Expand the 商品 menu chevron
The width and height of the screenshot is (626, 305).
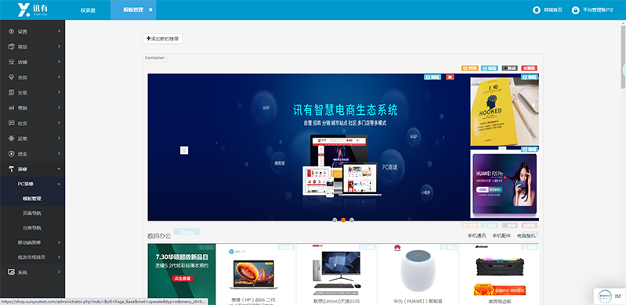coord(59,47)
